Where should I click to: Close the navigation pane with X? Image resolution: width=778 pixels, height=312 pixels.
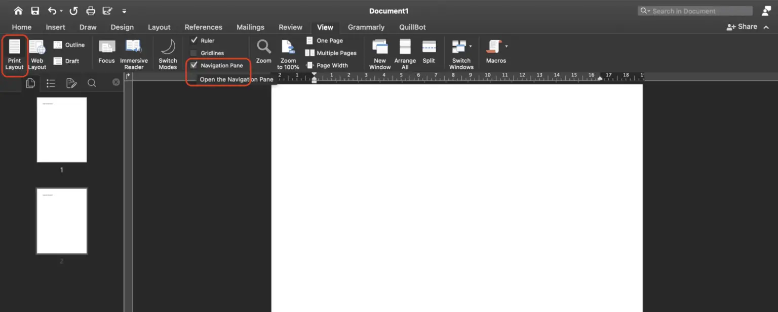click(x=116, y=82)
